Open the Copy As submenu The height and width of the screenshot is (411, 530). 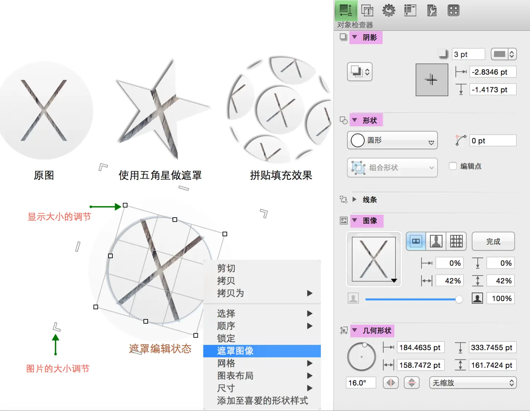pyautogui.click(x=262, y=293)
